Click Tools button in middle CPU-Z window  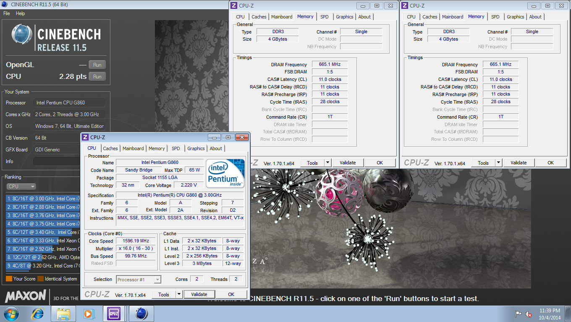(x=312, y=163)
